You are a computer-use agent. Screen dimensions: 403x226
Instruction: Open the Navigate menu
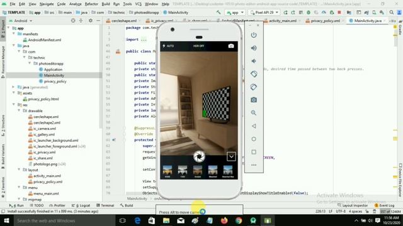(47, 4)
